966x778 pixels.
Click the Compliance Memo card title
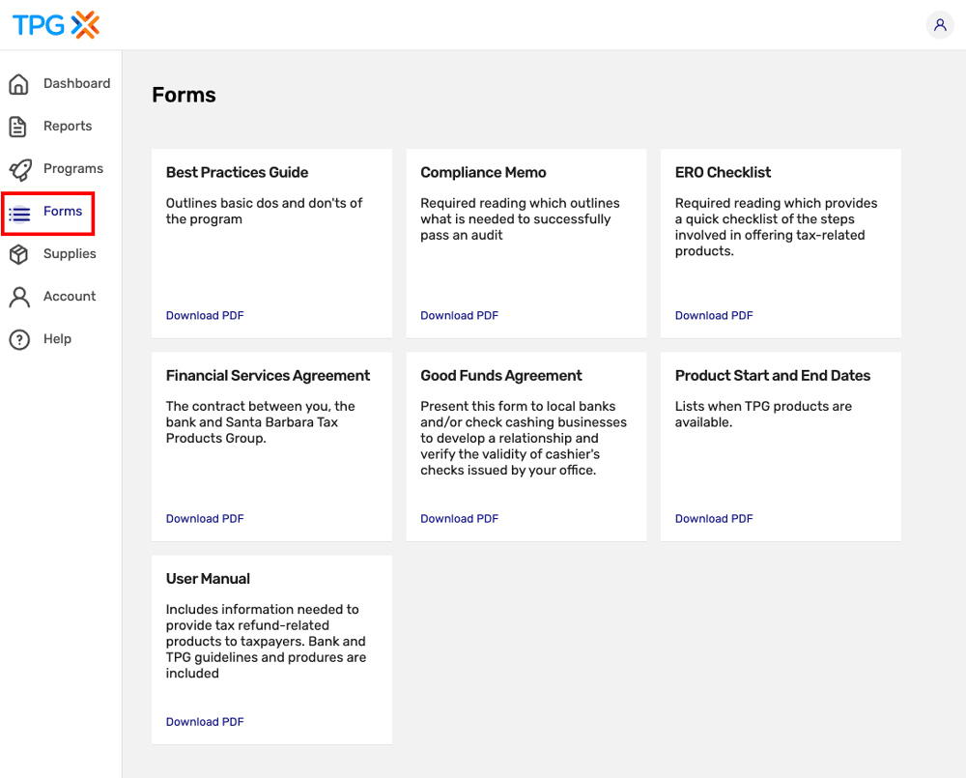click(483, 172)
